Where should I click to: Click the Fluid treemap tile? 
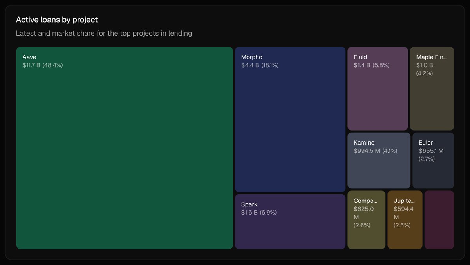pos(378,88)
